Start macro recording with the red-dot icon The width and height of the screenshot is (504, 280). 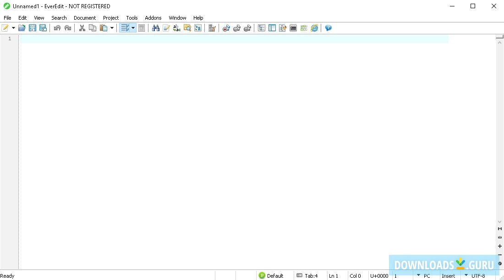click(226, 28)
